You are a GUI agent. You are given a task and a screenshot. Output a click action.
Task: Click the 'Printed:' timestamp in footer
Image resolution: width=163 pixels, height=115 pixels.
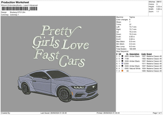(x=108, y=113)
